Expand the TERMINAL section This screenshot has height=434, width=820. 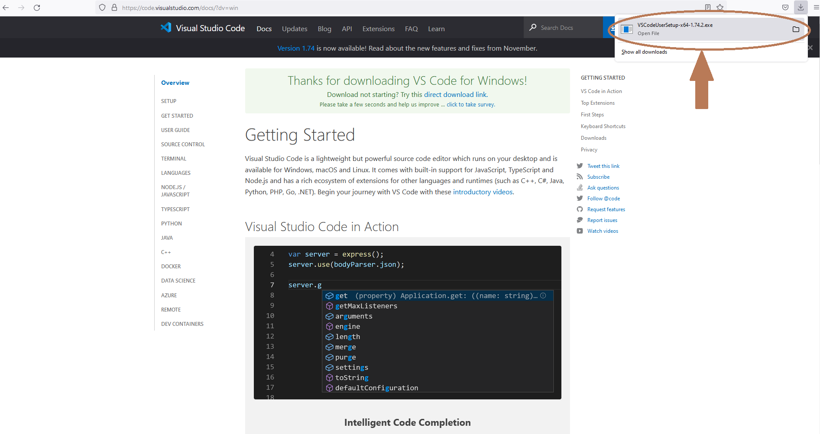pos(174,159)
